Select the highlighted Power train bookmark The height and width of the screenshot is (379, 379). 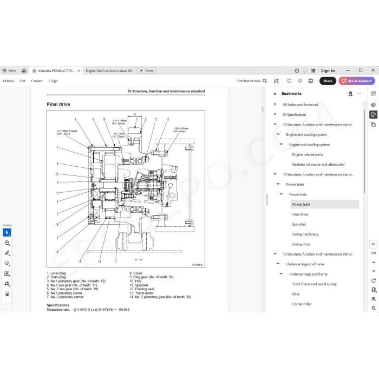click(x=325, y=204)
